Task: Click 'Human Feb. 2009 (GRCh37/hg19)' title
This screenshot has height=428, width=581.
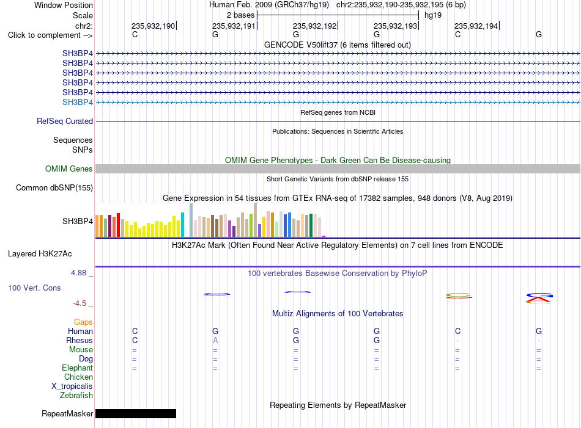Action: coord(269,5)
